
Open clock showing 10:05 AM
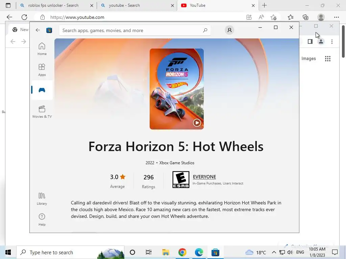click(317, 252)
